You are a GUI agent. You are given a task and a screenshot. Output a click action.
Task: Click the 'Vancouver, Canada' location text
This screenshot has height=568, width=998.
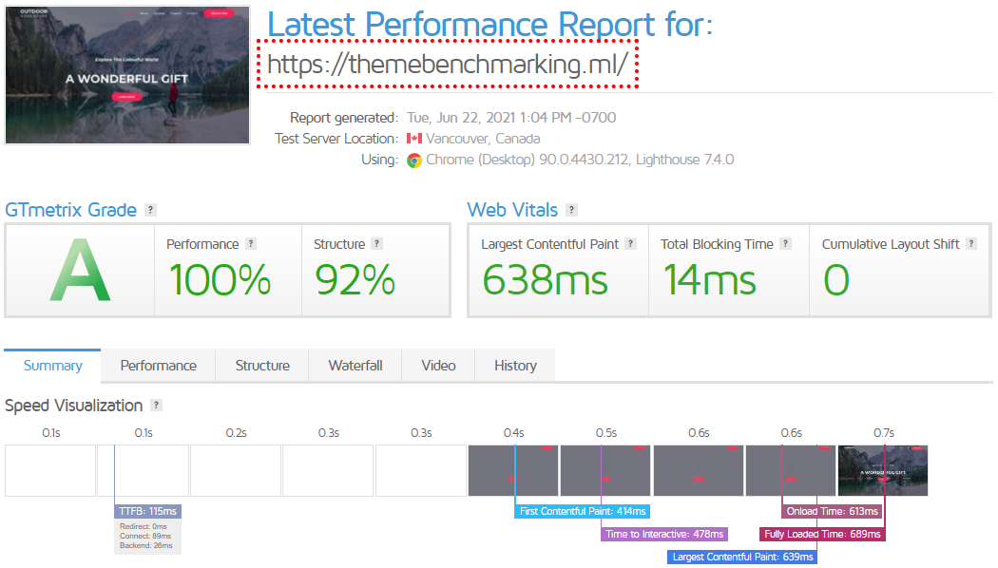click(x=483, y=139)
